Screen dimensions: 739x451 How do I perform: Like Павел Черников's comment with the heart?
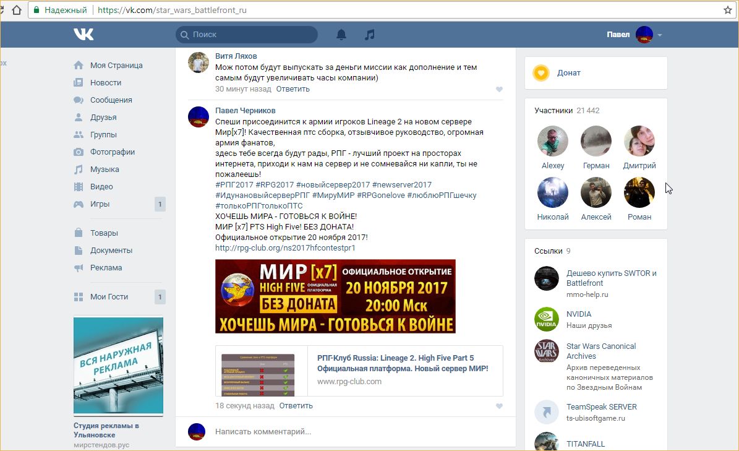point(499,406)
